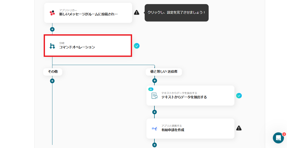Add a step after テキストからデータを抽出する

pyautogui.click(x=155, y=112)
